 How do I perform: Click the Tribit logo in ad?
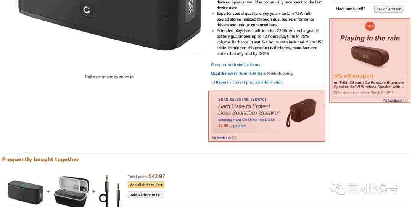click(370, 26)
